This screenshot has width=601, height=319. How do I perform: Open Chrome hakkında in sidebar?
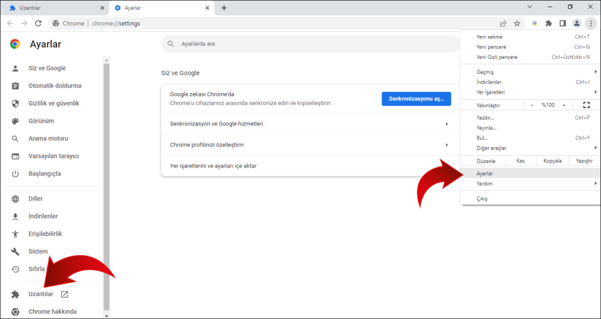pos(51,311)
